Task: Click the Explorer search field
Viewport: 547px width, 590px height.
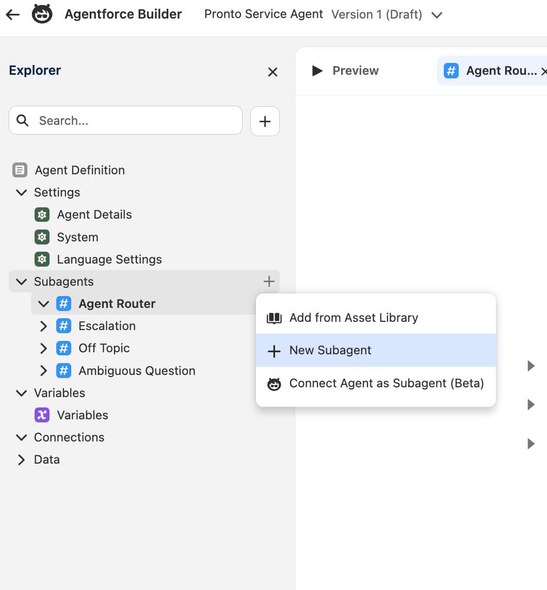Action: point(125,120)
